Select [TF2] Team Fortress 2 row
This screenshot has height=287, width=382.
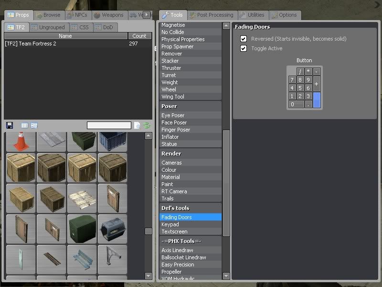(78, 44)
